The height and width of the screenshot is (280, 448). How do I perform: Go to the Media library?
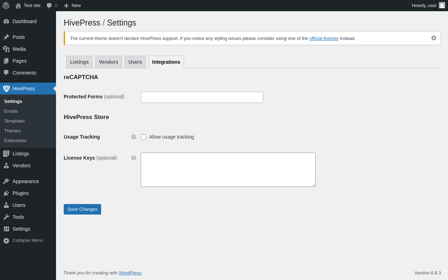(x=19, y=49)
